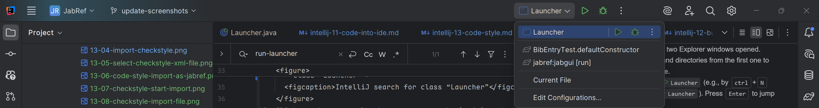Toggle Words (W) option in search bar
Screen dimensions: 819x108
point(382,54)
